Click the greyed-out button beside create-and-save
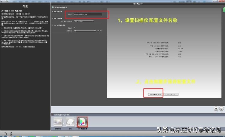 click(x=171, y=94)
